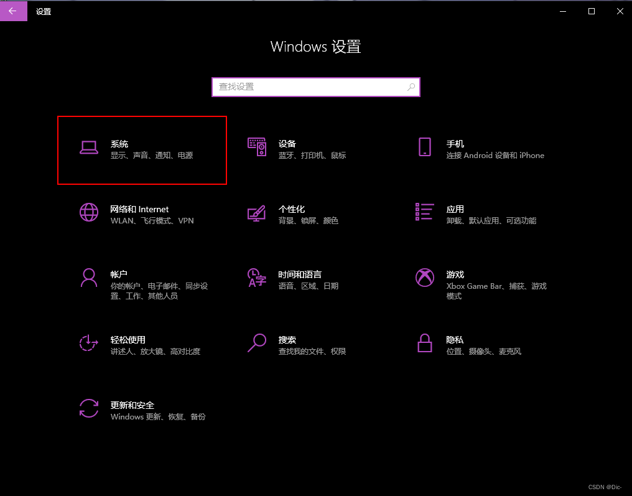Viewport: 632px width, 496px height.
Task: Click the Xbox Gaming icon
Action: [425, 278]
